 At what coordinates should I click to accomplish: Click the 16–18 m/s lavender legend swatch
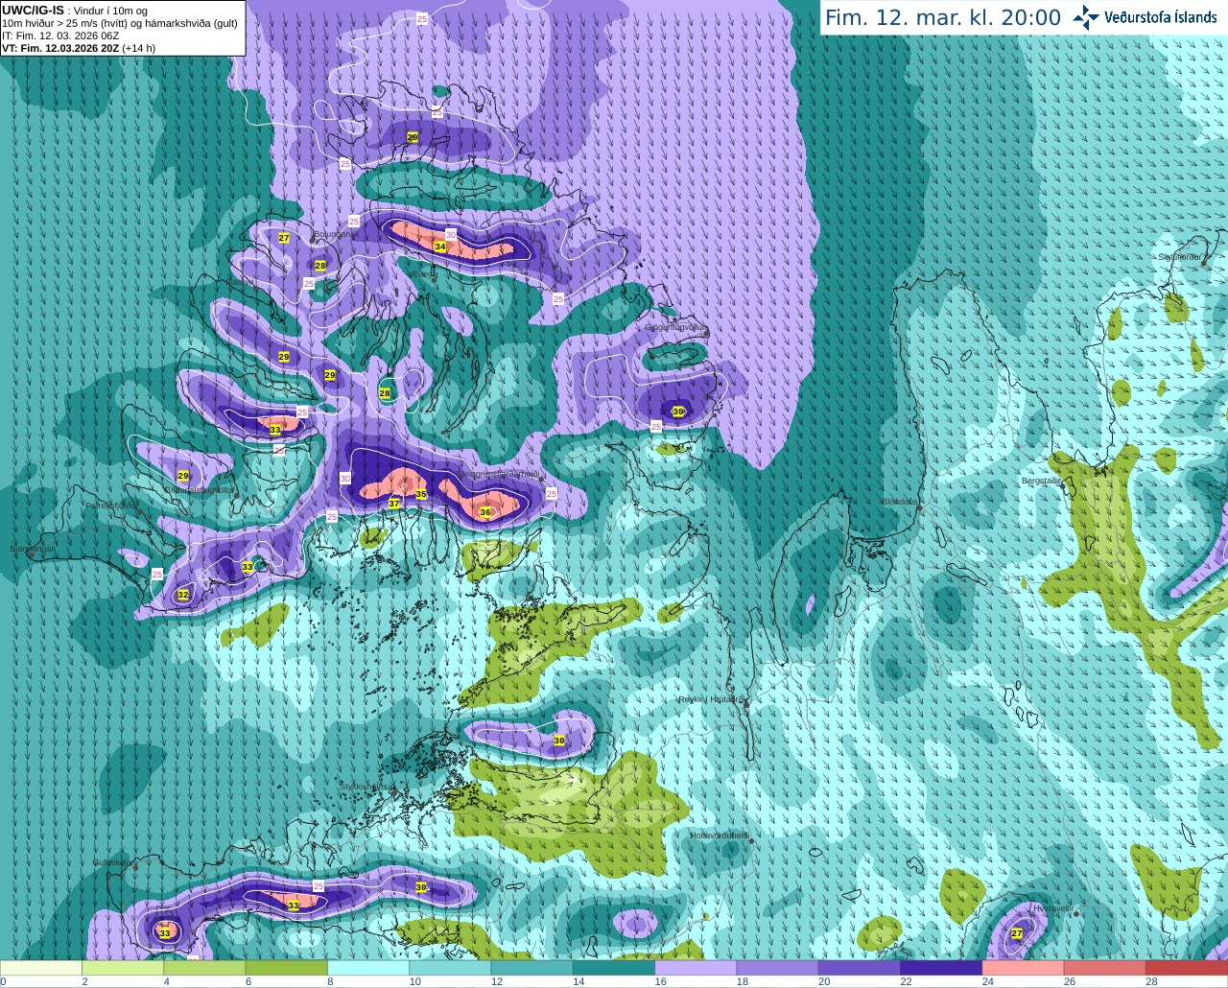(x=696, y=968)
